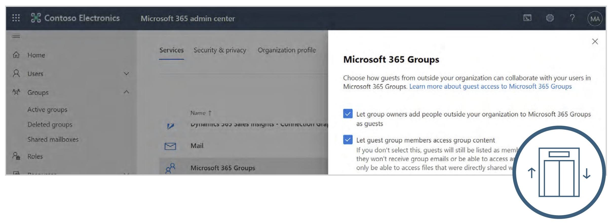Collapse navigation with the hamburger icon
Image resolution: width=612 pixels, height=224 pixels.
point(16,36)
